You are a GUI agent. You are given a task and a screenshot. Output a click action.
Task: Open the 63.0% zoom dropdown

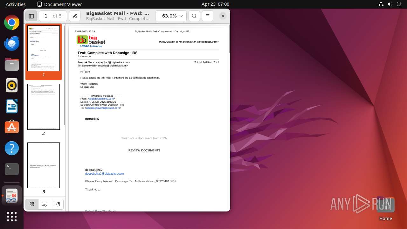(171, 16)
